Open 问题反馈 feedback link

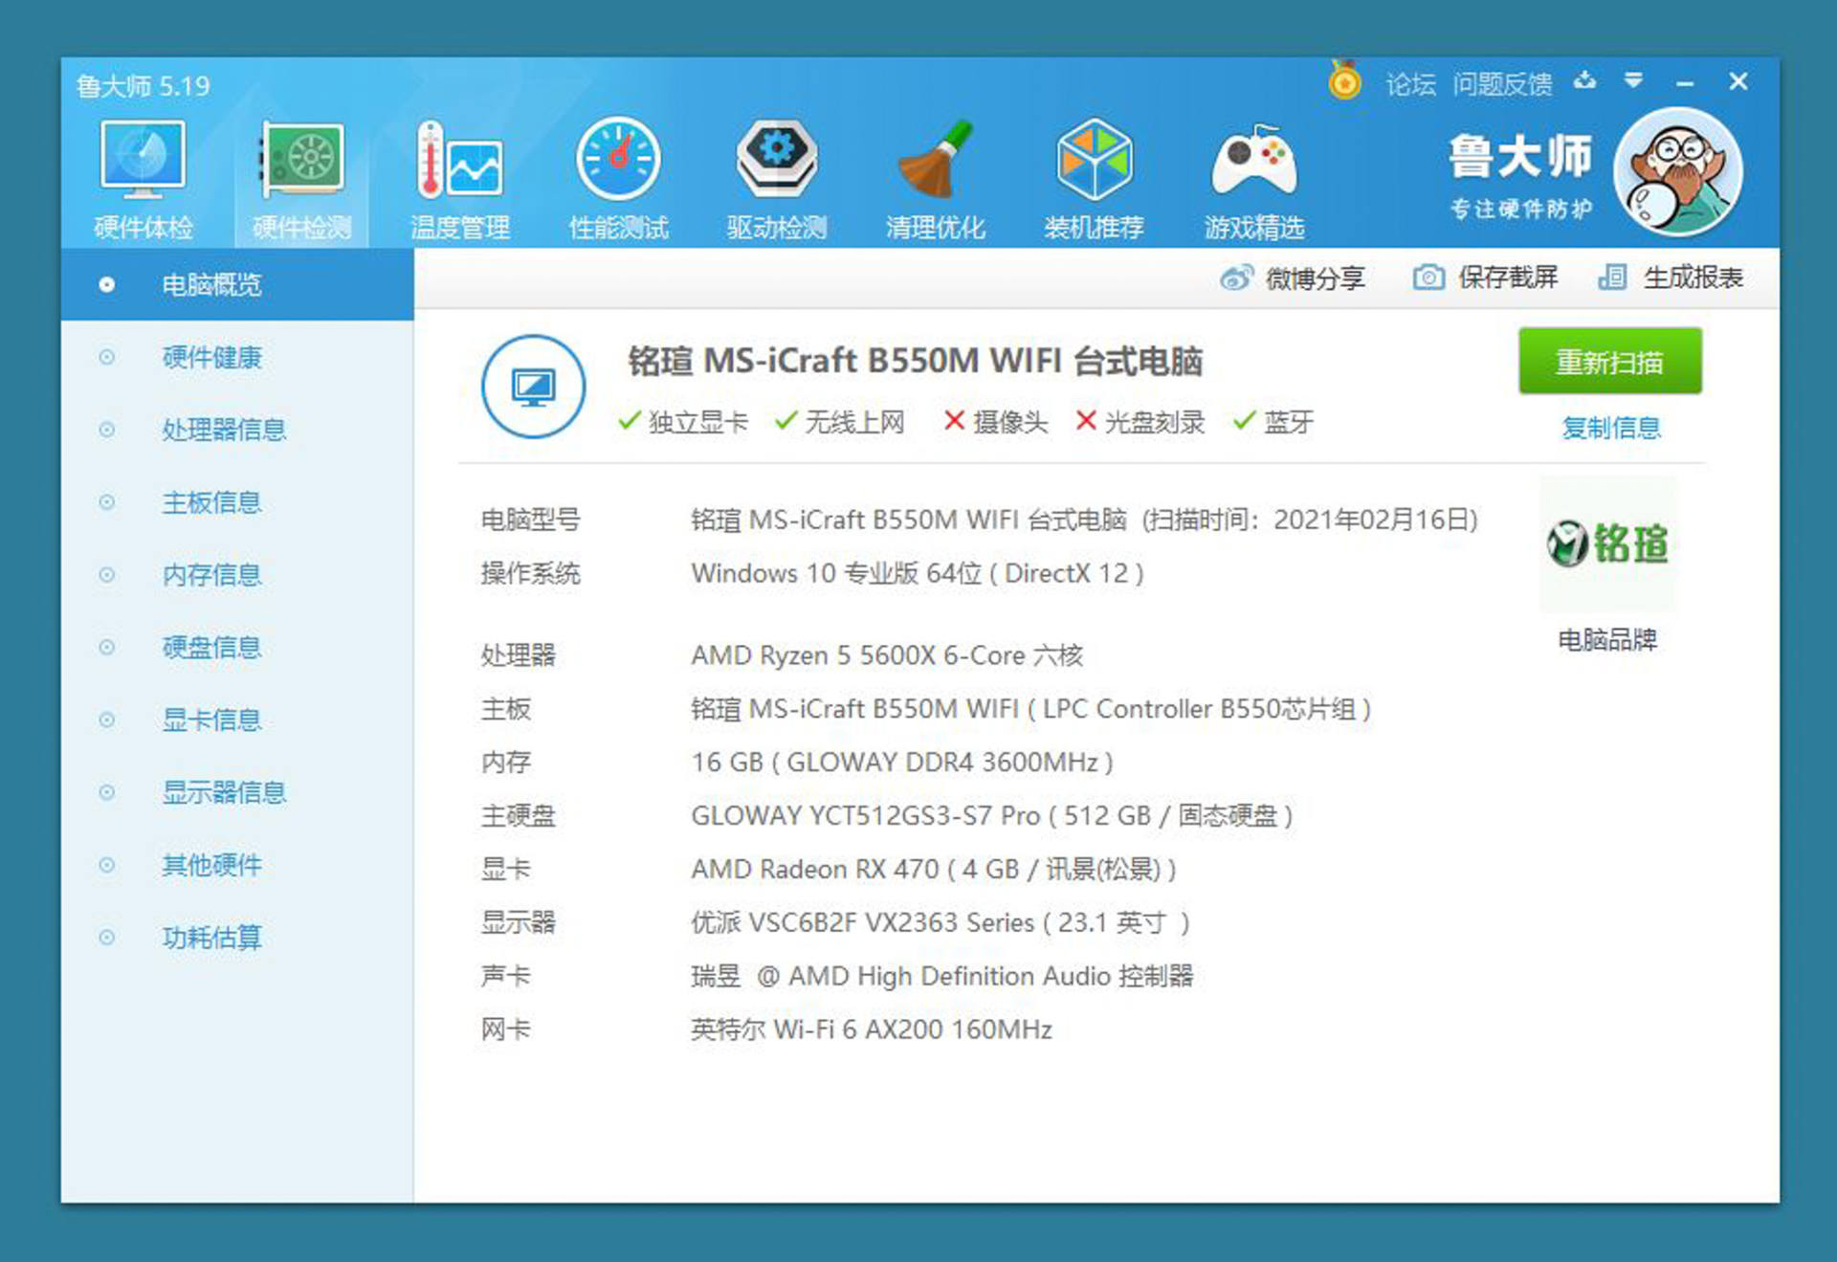[x=1502, y=84]
